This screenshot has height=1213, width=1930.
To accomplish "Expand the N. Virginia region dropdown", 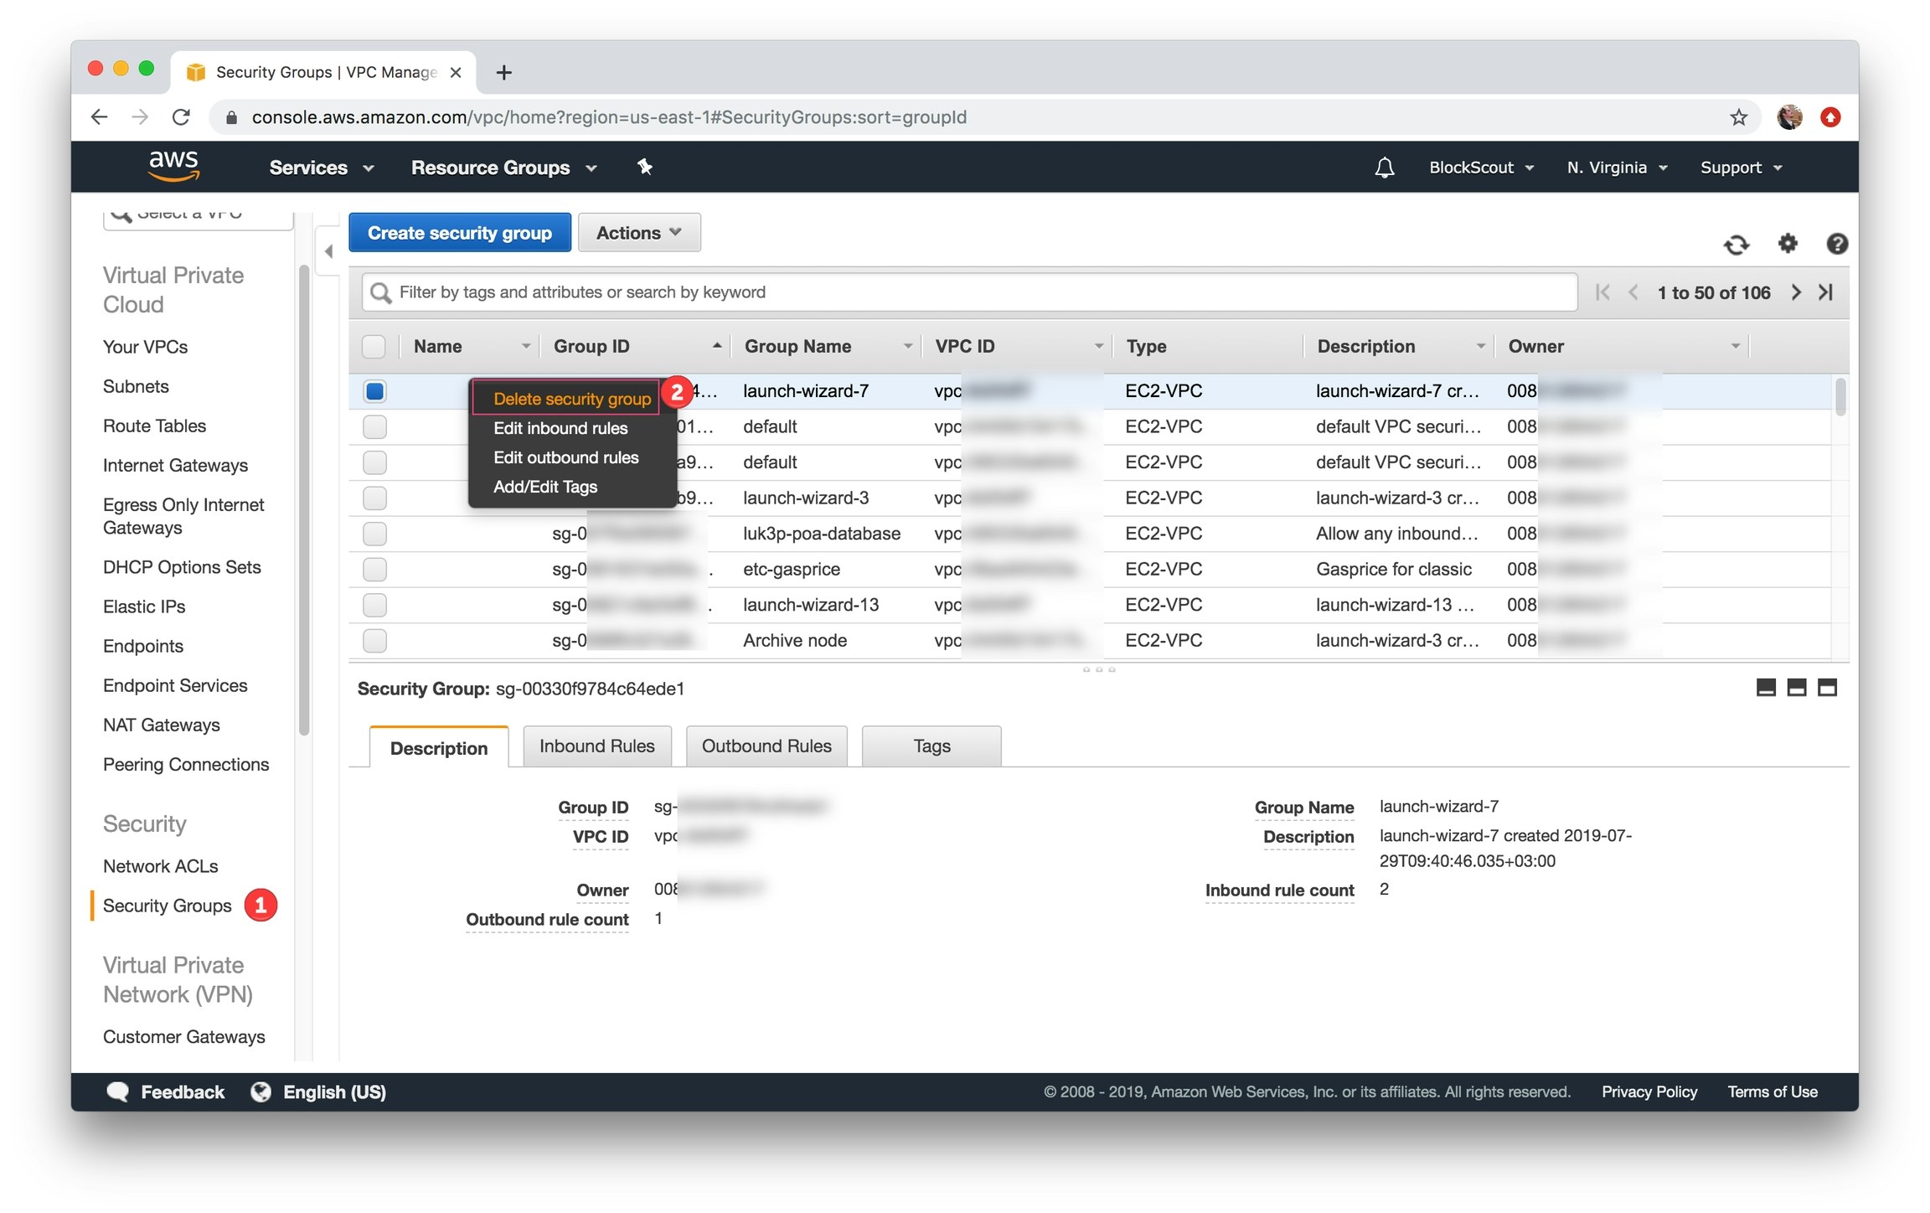I will click(x=1617, y=168).
